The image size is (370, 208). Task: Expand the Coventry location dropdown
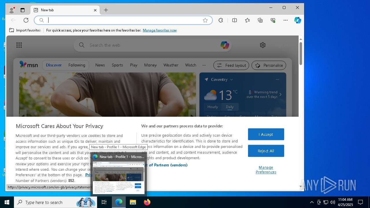point(231,79)
